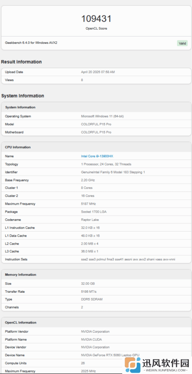The height and width of the screenshot is (374, 192).
Task: Click the Operating System row label
Action: click(18, 116)
